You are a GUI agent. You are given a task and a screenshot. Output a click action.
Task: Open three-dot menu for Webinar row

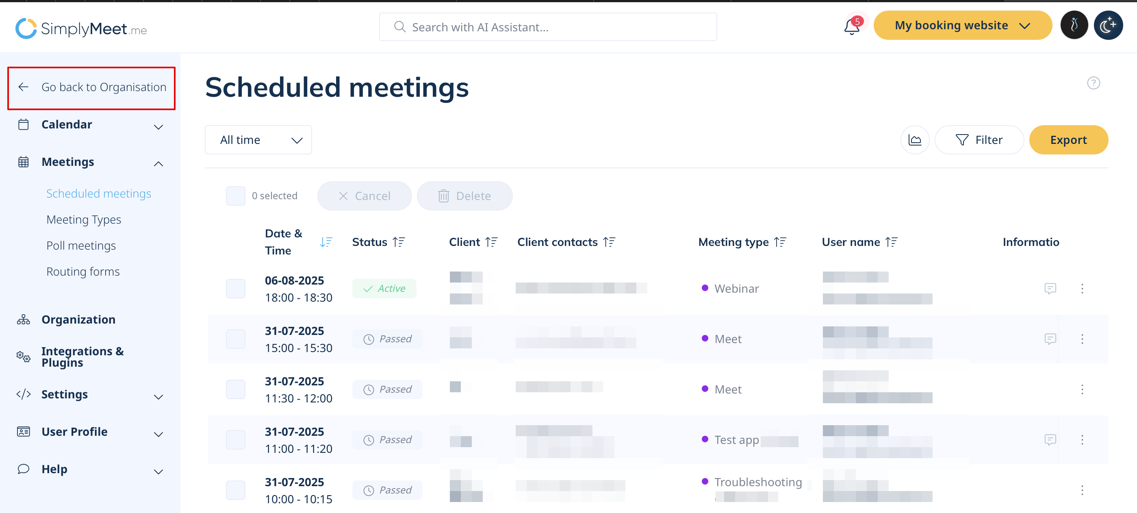(x=1082, y=288)
